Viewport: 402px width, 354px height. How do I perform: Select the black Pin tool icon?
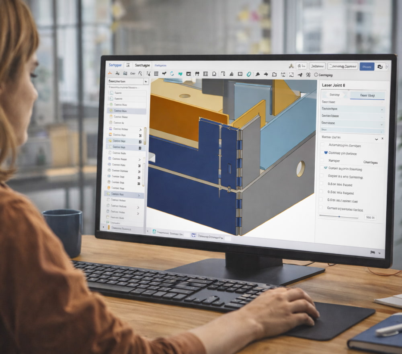pyautogui.click(x=257, y=74)
